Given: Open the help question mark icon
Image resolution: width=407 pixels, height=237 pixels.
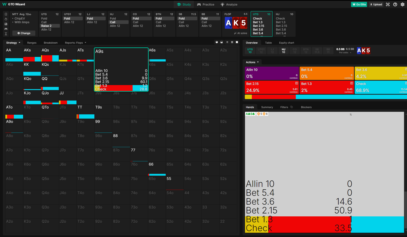Looking at the screenshot, I should [x=395, y=5].
